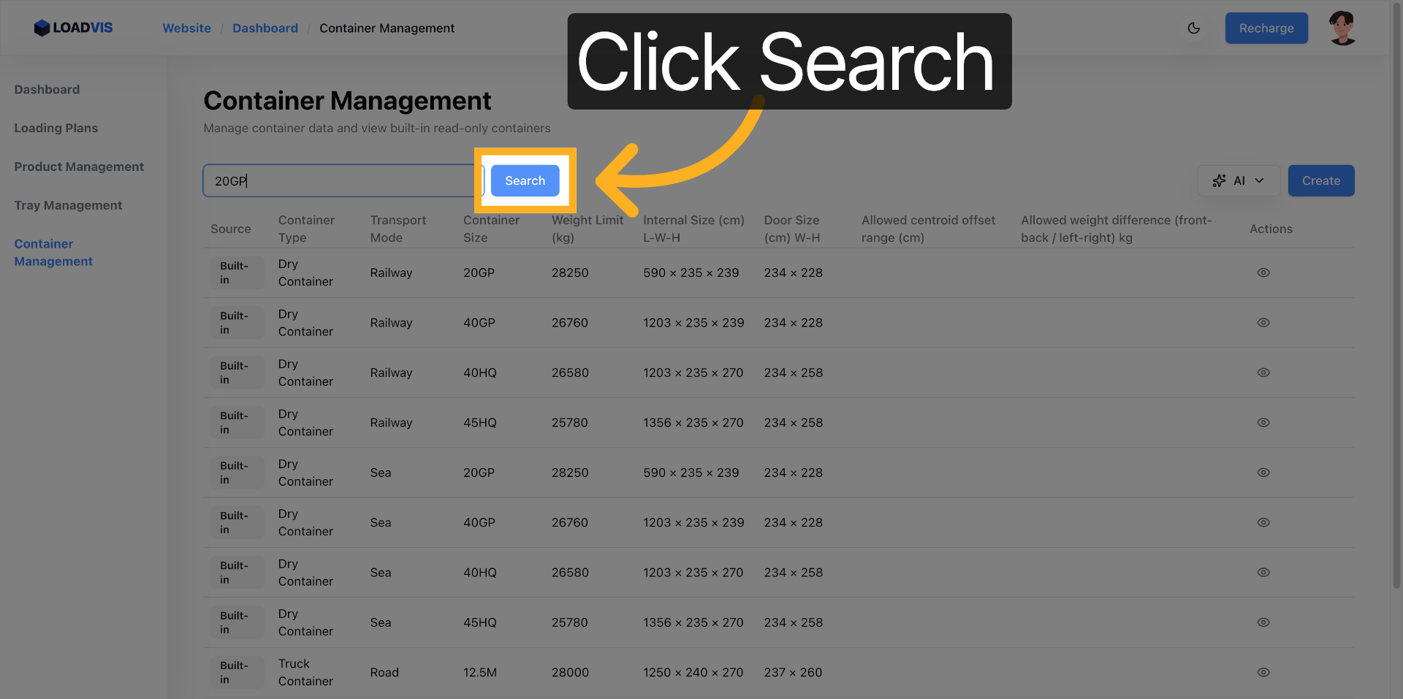Screen dimensions: 1403x699
Task: Click the eye icon on the 20GP Railway row
Action: pyautogui.click(x=1264, y=272)
